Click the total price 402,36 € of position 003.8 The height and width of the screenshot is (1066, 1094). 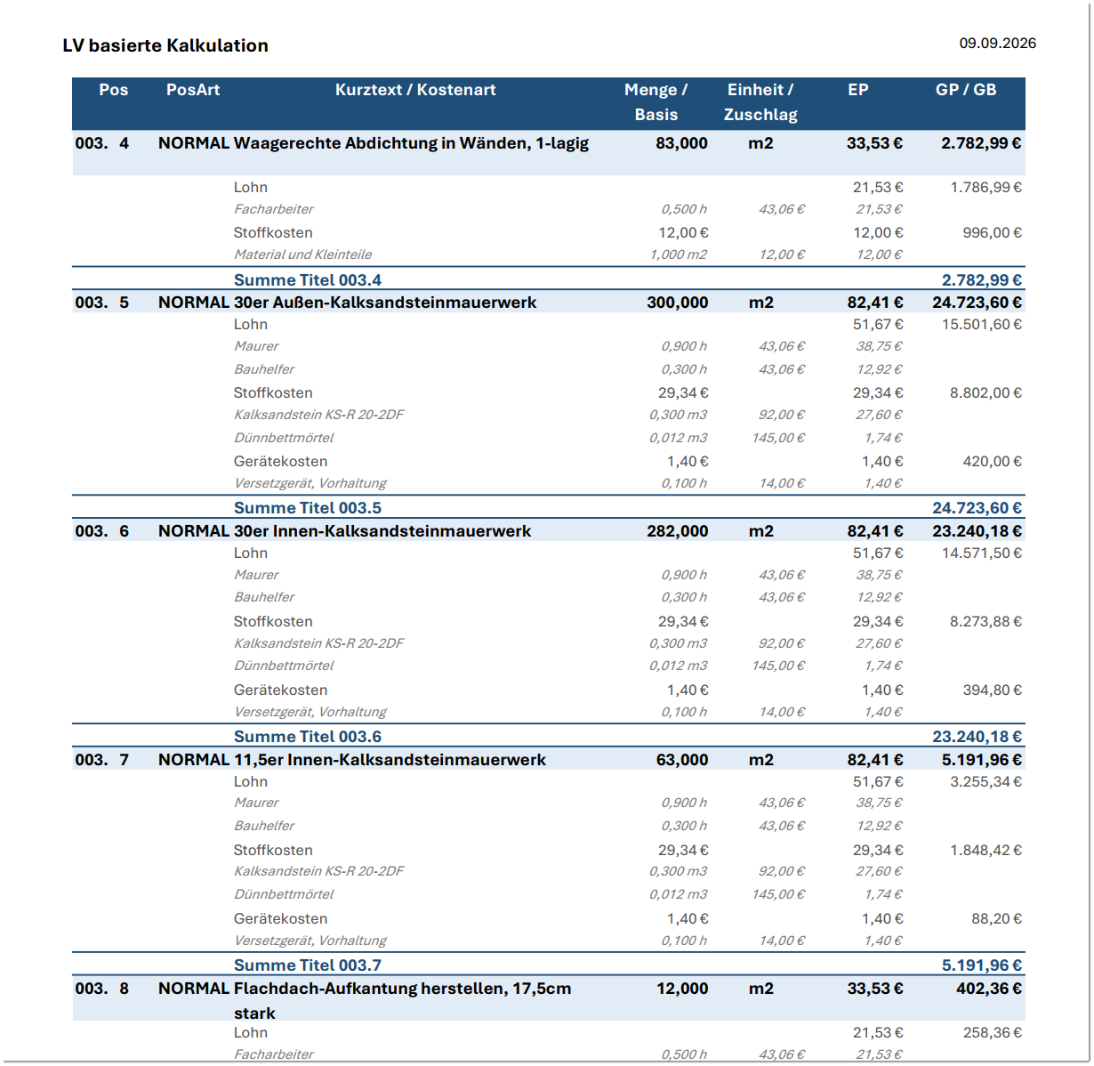989,989
